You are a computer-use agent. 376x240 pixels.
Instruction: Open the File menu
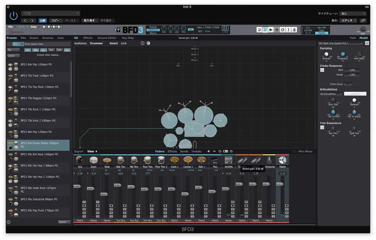[11, 27]
